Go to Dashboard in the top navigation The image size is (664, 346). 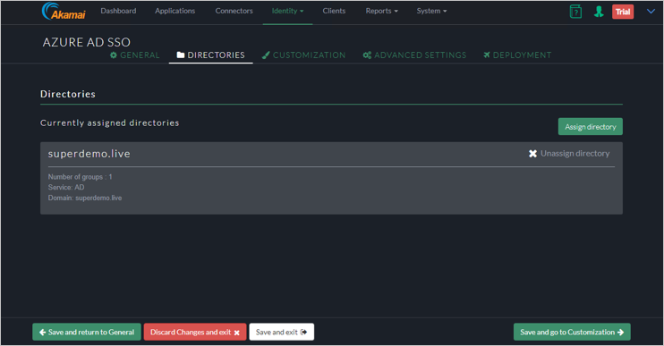(x=118, y=11)
